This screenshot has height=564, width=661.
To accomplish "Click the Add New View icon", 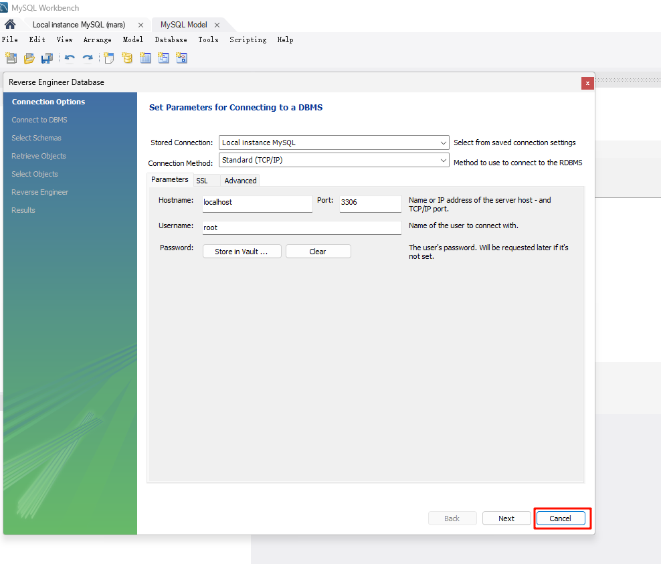I will pos(163,58).
